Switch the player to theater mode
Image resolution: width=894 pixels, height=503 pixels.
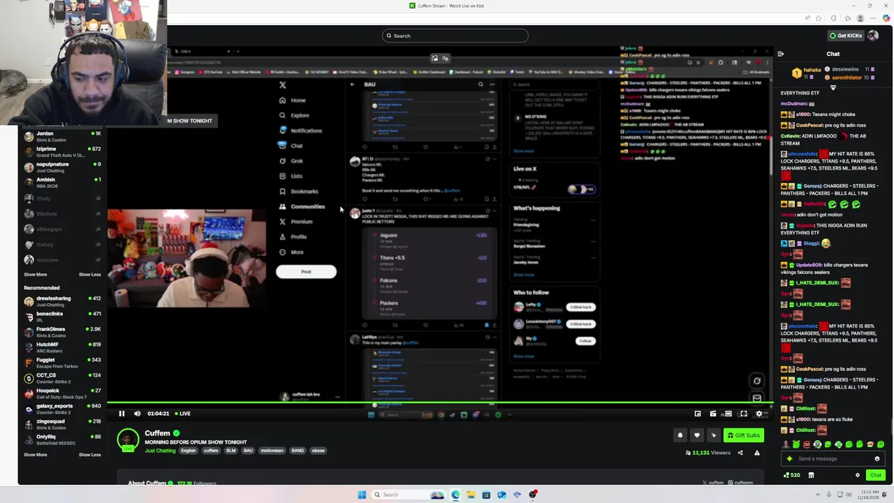[x=728, y=414]
